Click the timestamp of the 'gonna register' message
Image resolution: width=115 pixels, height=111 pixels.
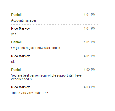point(89,42)
